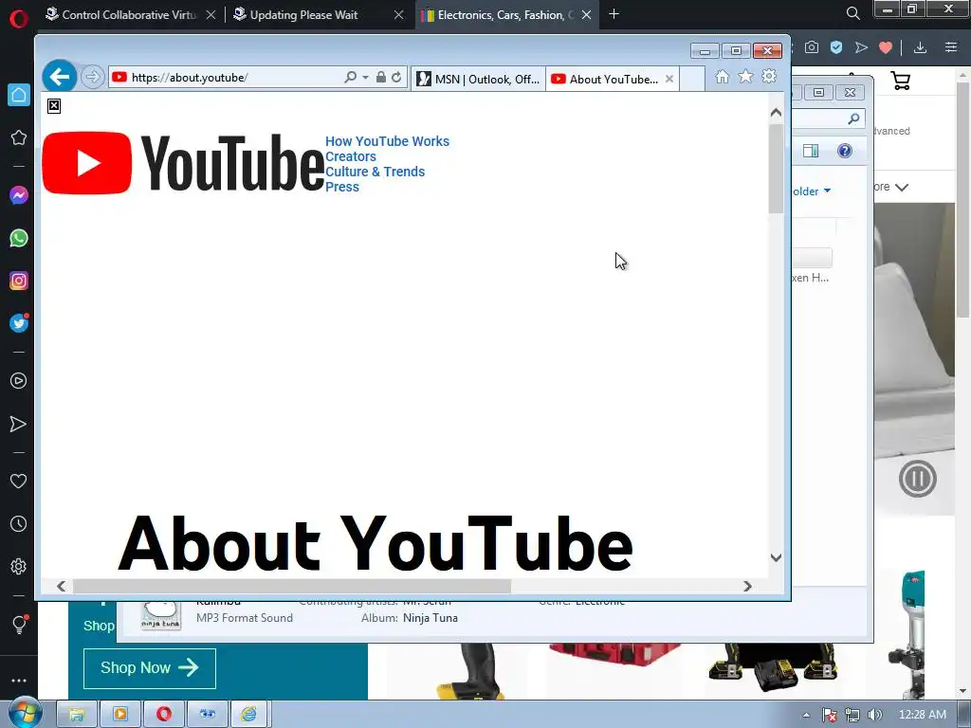This screenshot has height=728, width=971.
Task: Open Opera sidebar Settings gear icon
Action: (x=19, y=567)
